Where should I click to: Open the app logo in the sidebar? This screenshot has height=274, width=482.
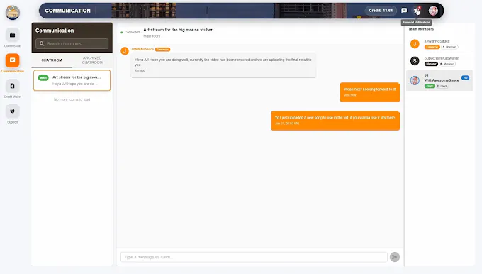click(13, 12)
